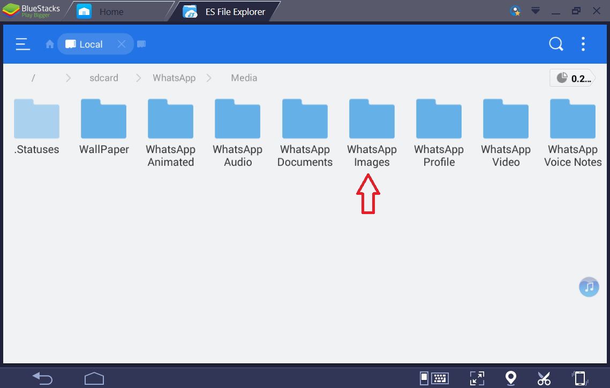Screen dimensions: 610x388
Task: Select the Local window tab
Action: tap(95, 44)
